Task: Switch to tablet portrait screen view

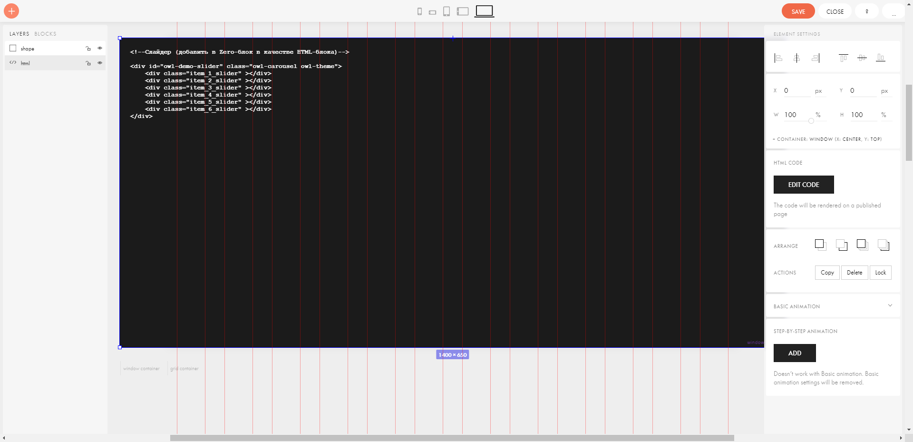Action: tap(447, 11)
